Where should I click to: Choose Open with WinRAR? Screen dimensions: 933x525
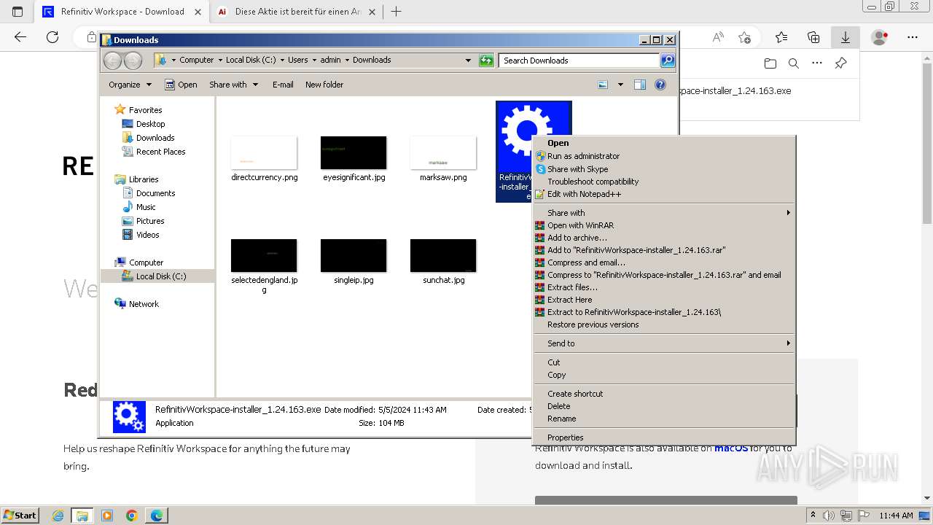(x=664, y=225)
